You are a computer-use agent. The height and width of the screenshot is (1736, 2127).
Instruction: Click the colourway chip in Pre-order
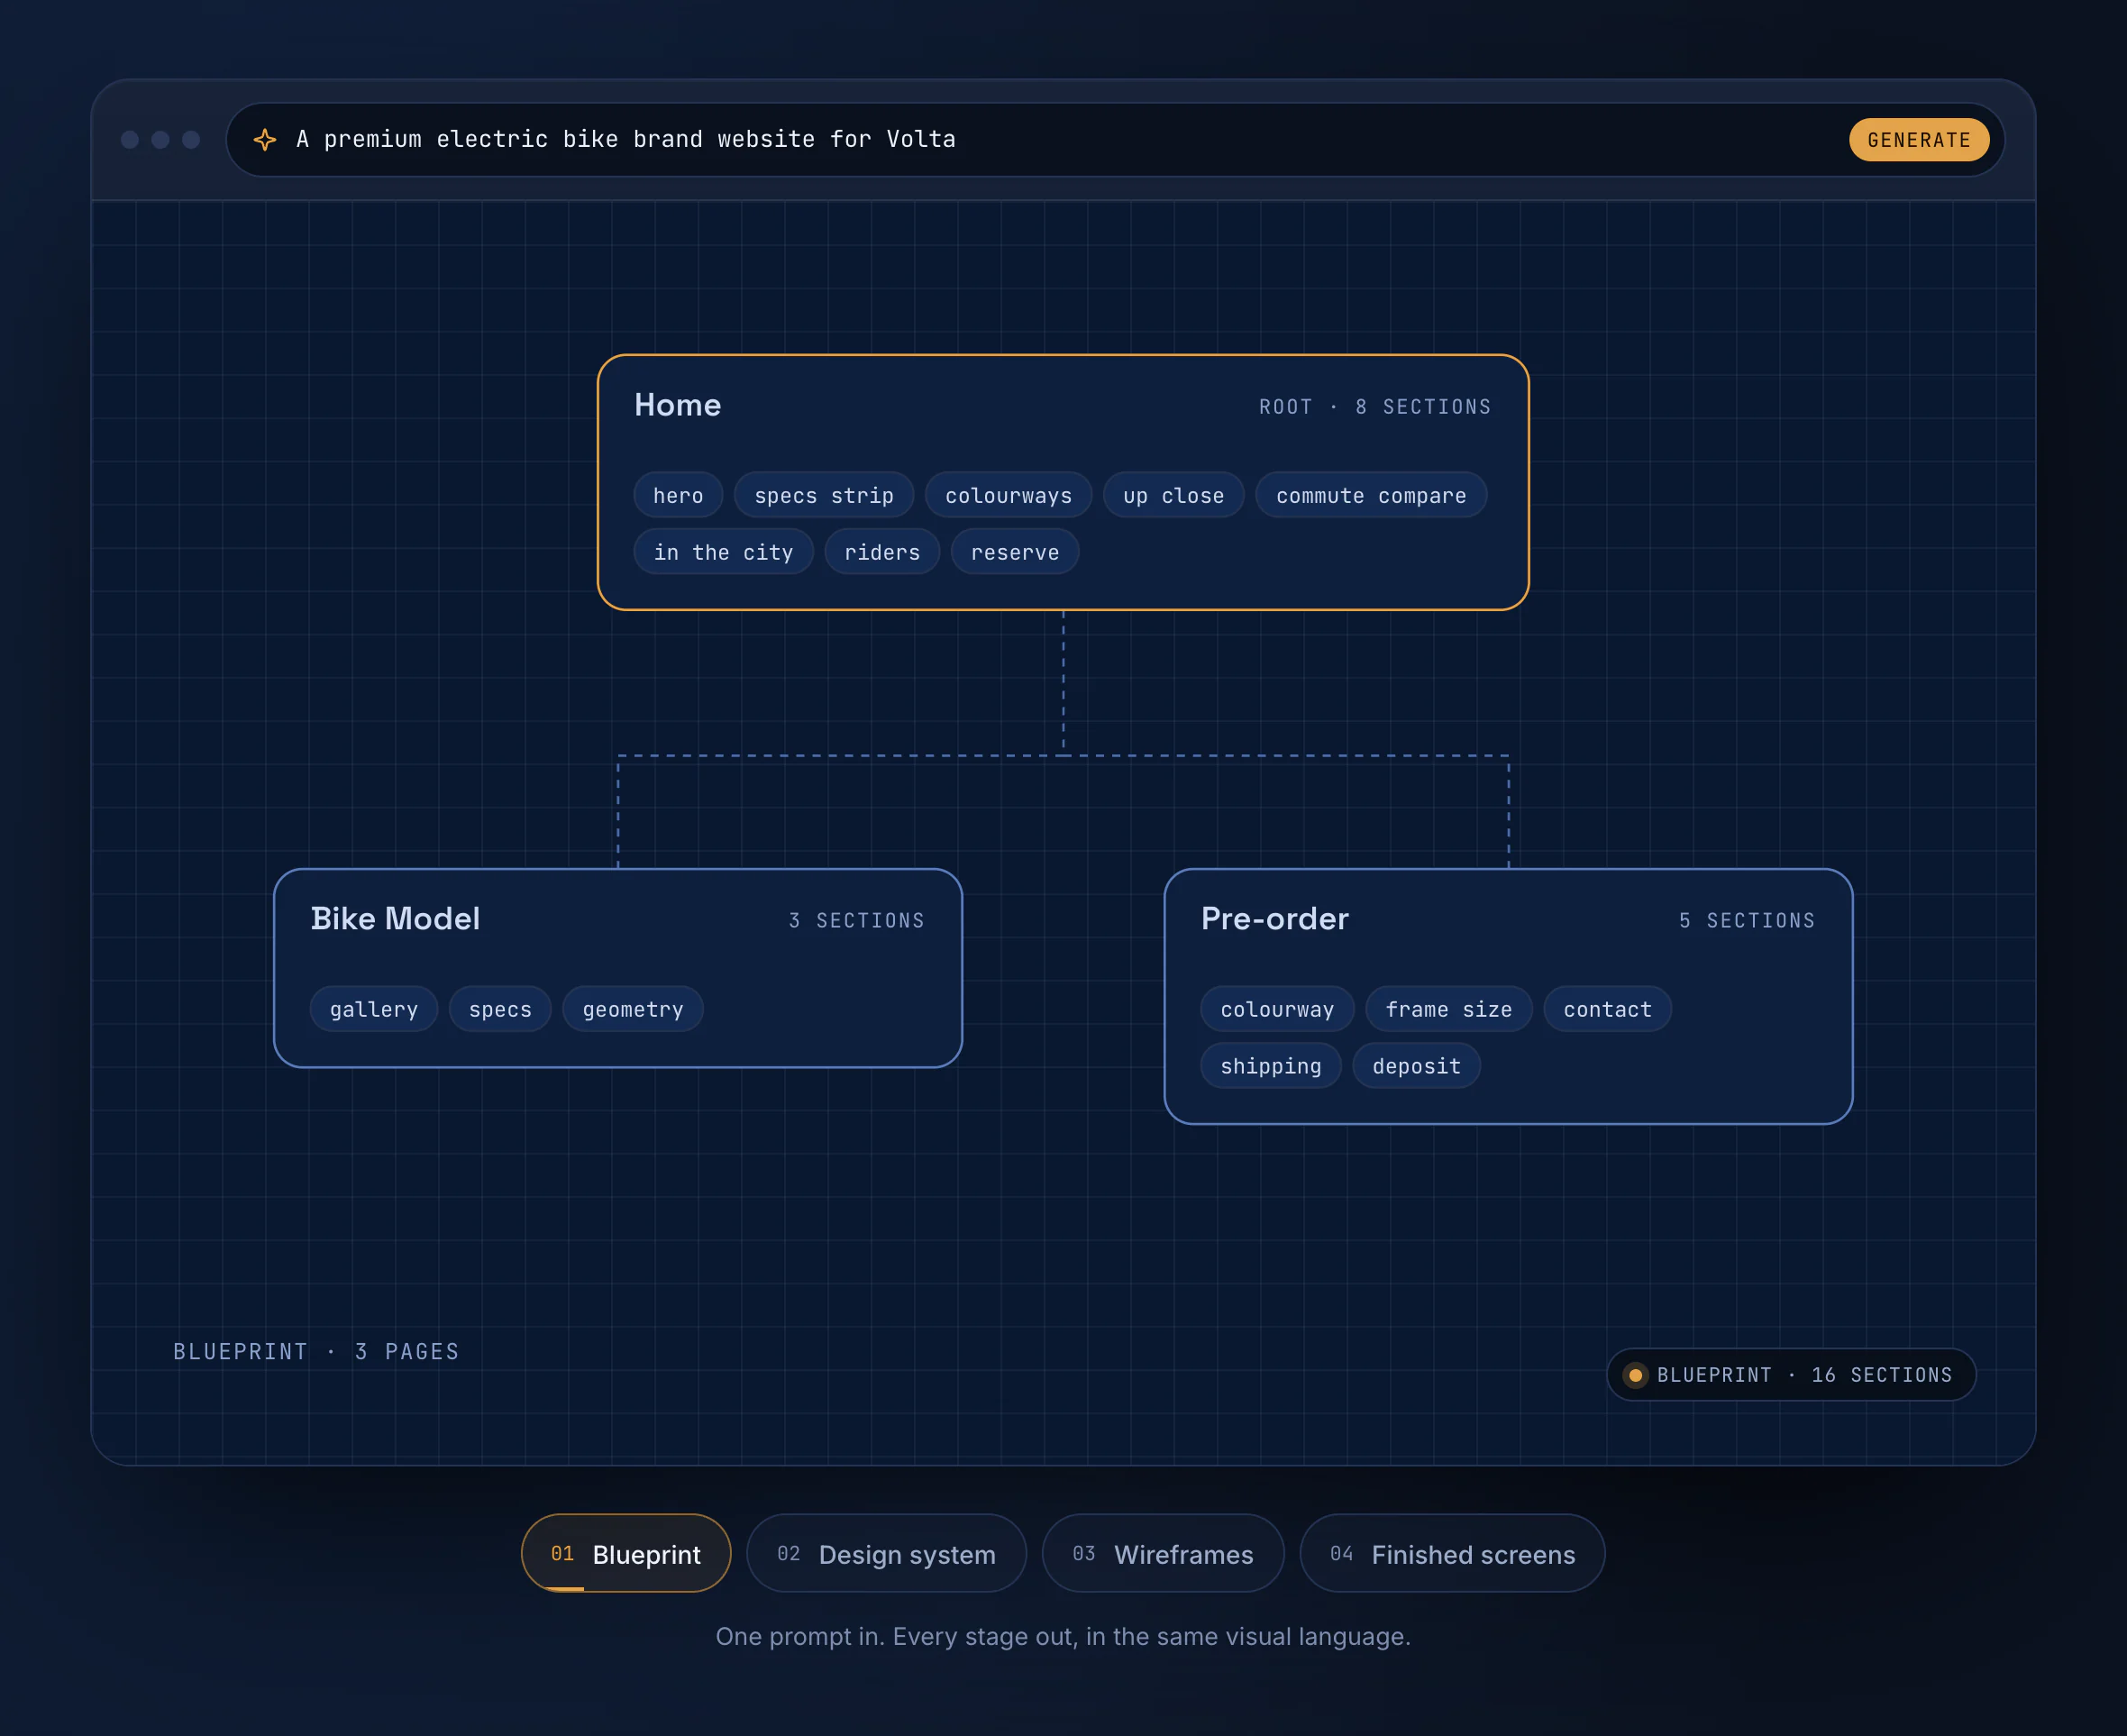point(1277,1009)
